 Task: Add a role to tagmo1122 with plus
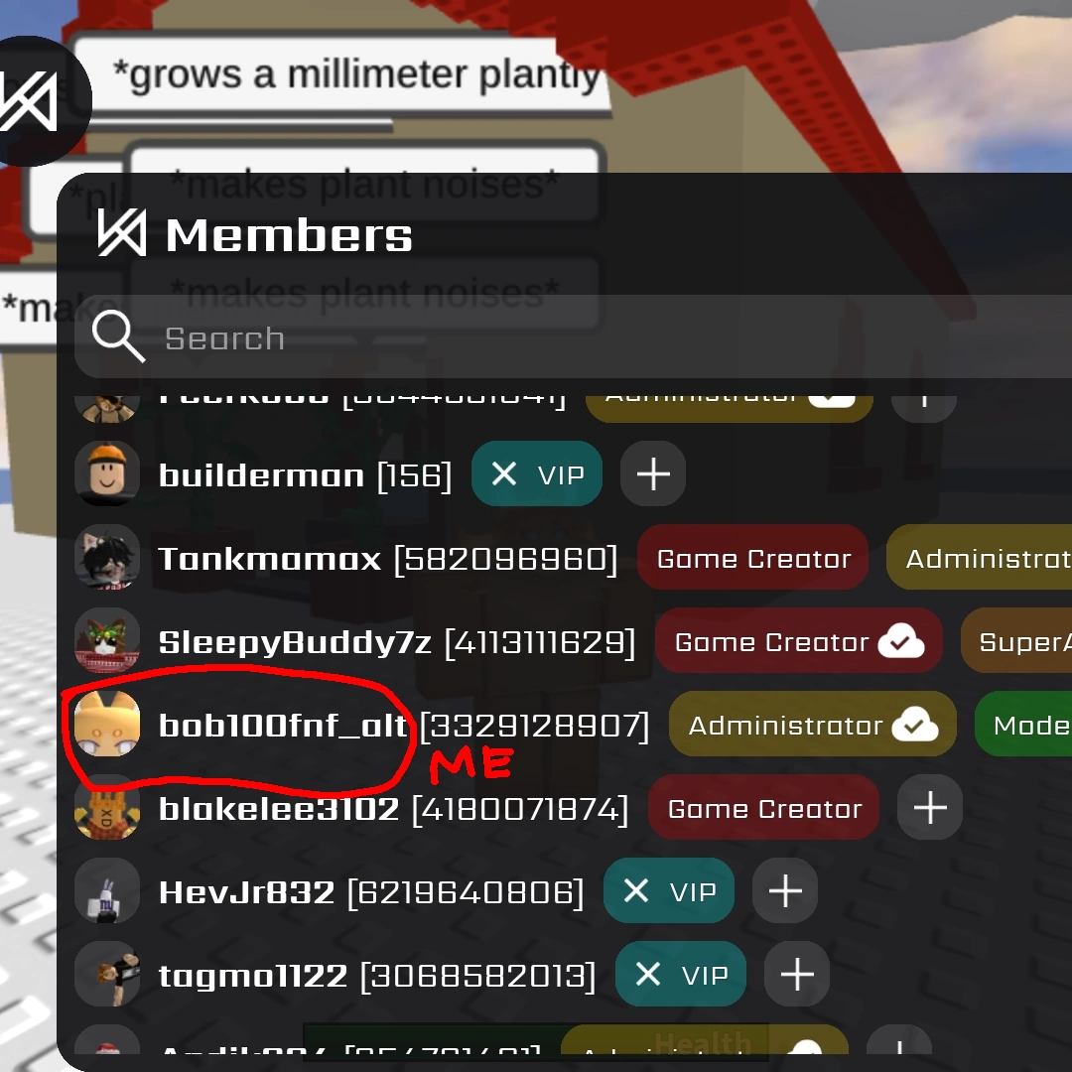796,975
